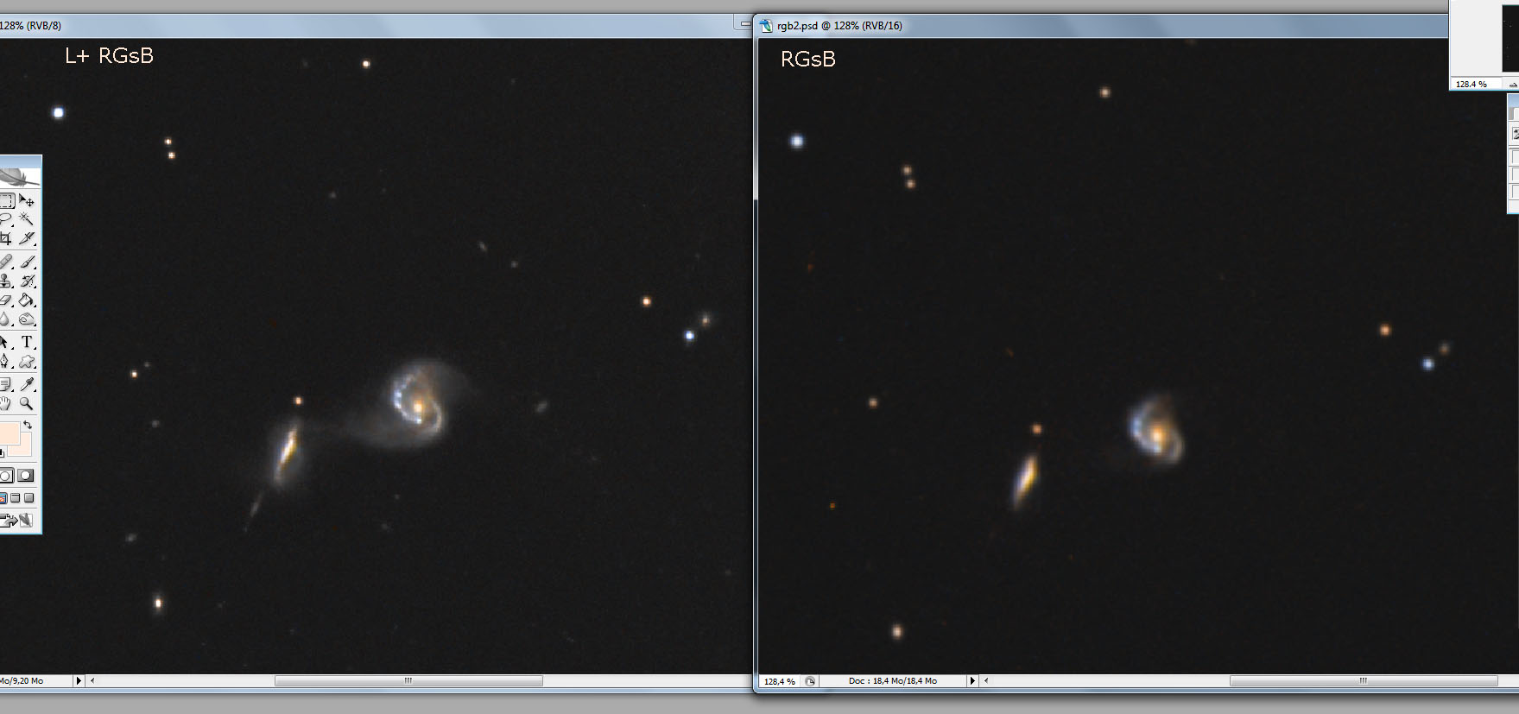Open status bar options arrow in left window
Image resolution: width=1519 pixels, height=714 pixels.
point(79,681)
